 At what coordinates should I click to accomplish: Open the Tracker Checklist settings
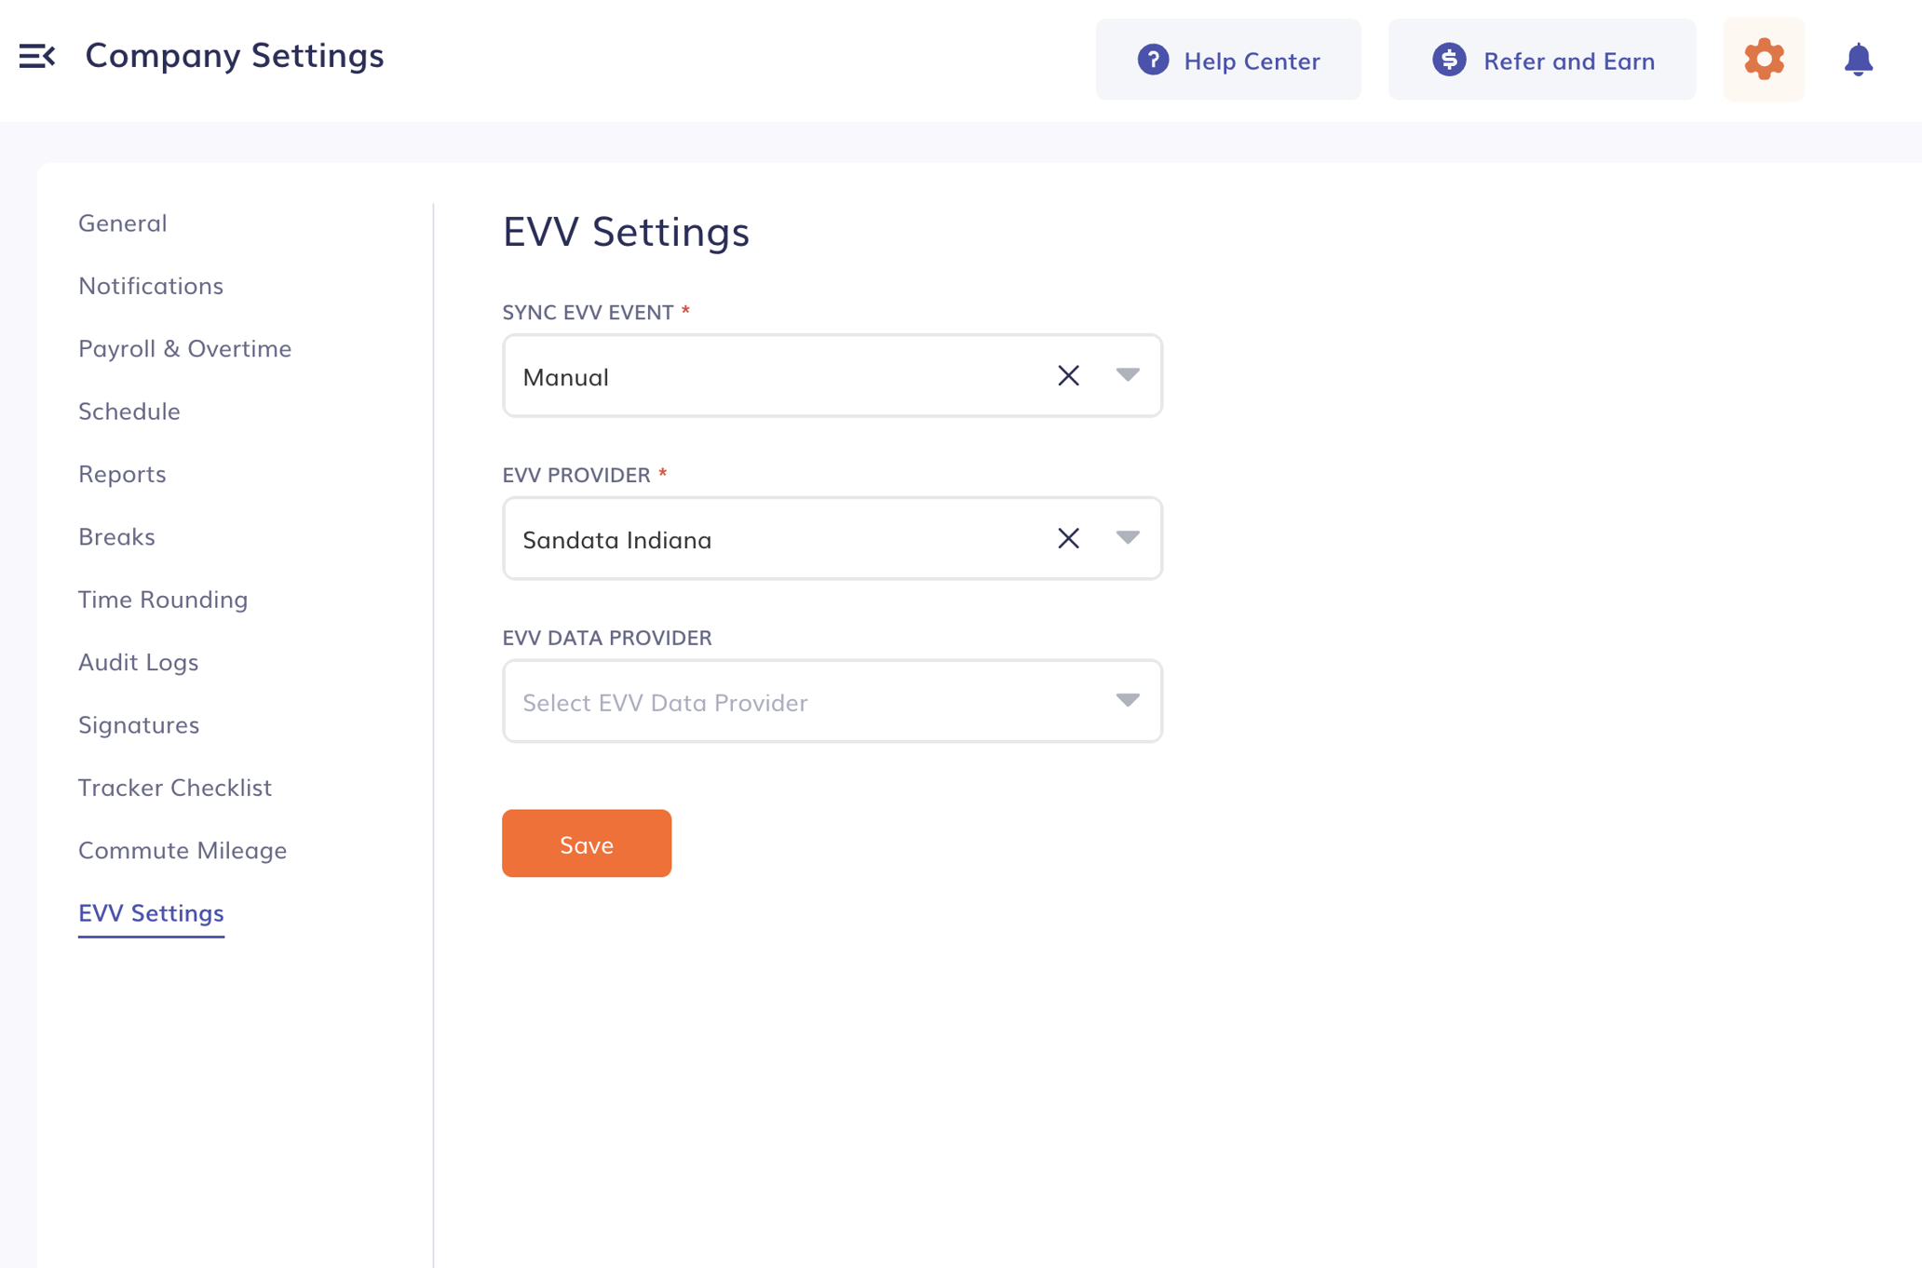pyautogui.click(x=175, y=788)
